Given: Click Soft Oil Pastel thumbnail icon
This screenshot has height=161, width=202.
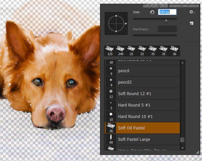Looking at the screenshot, I should [111, 128].
